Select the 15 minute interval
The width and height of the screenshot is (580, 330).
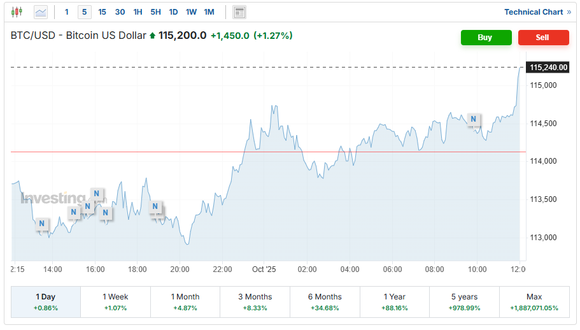click(x=102, y=12)
